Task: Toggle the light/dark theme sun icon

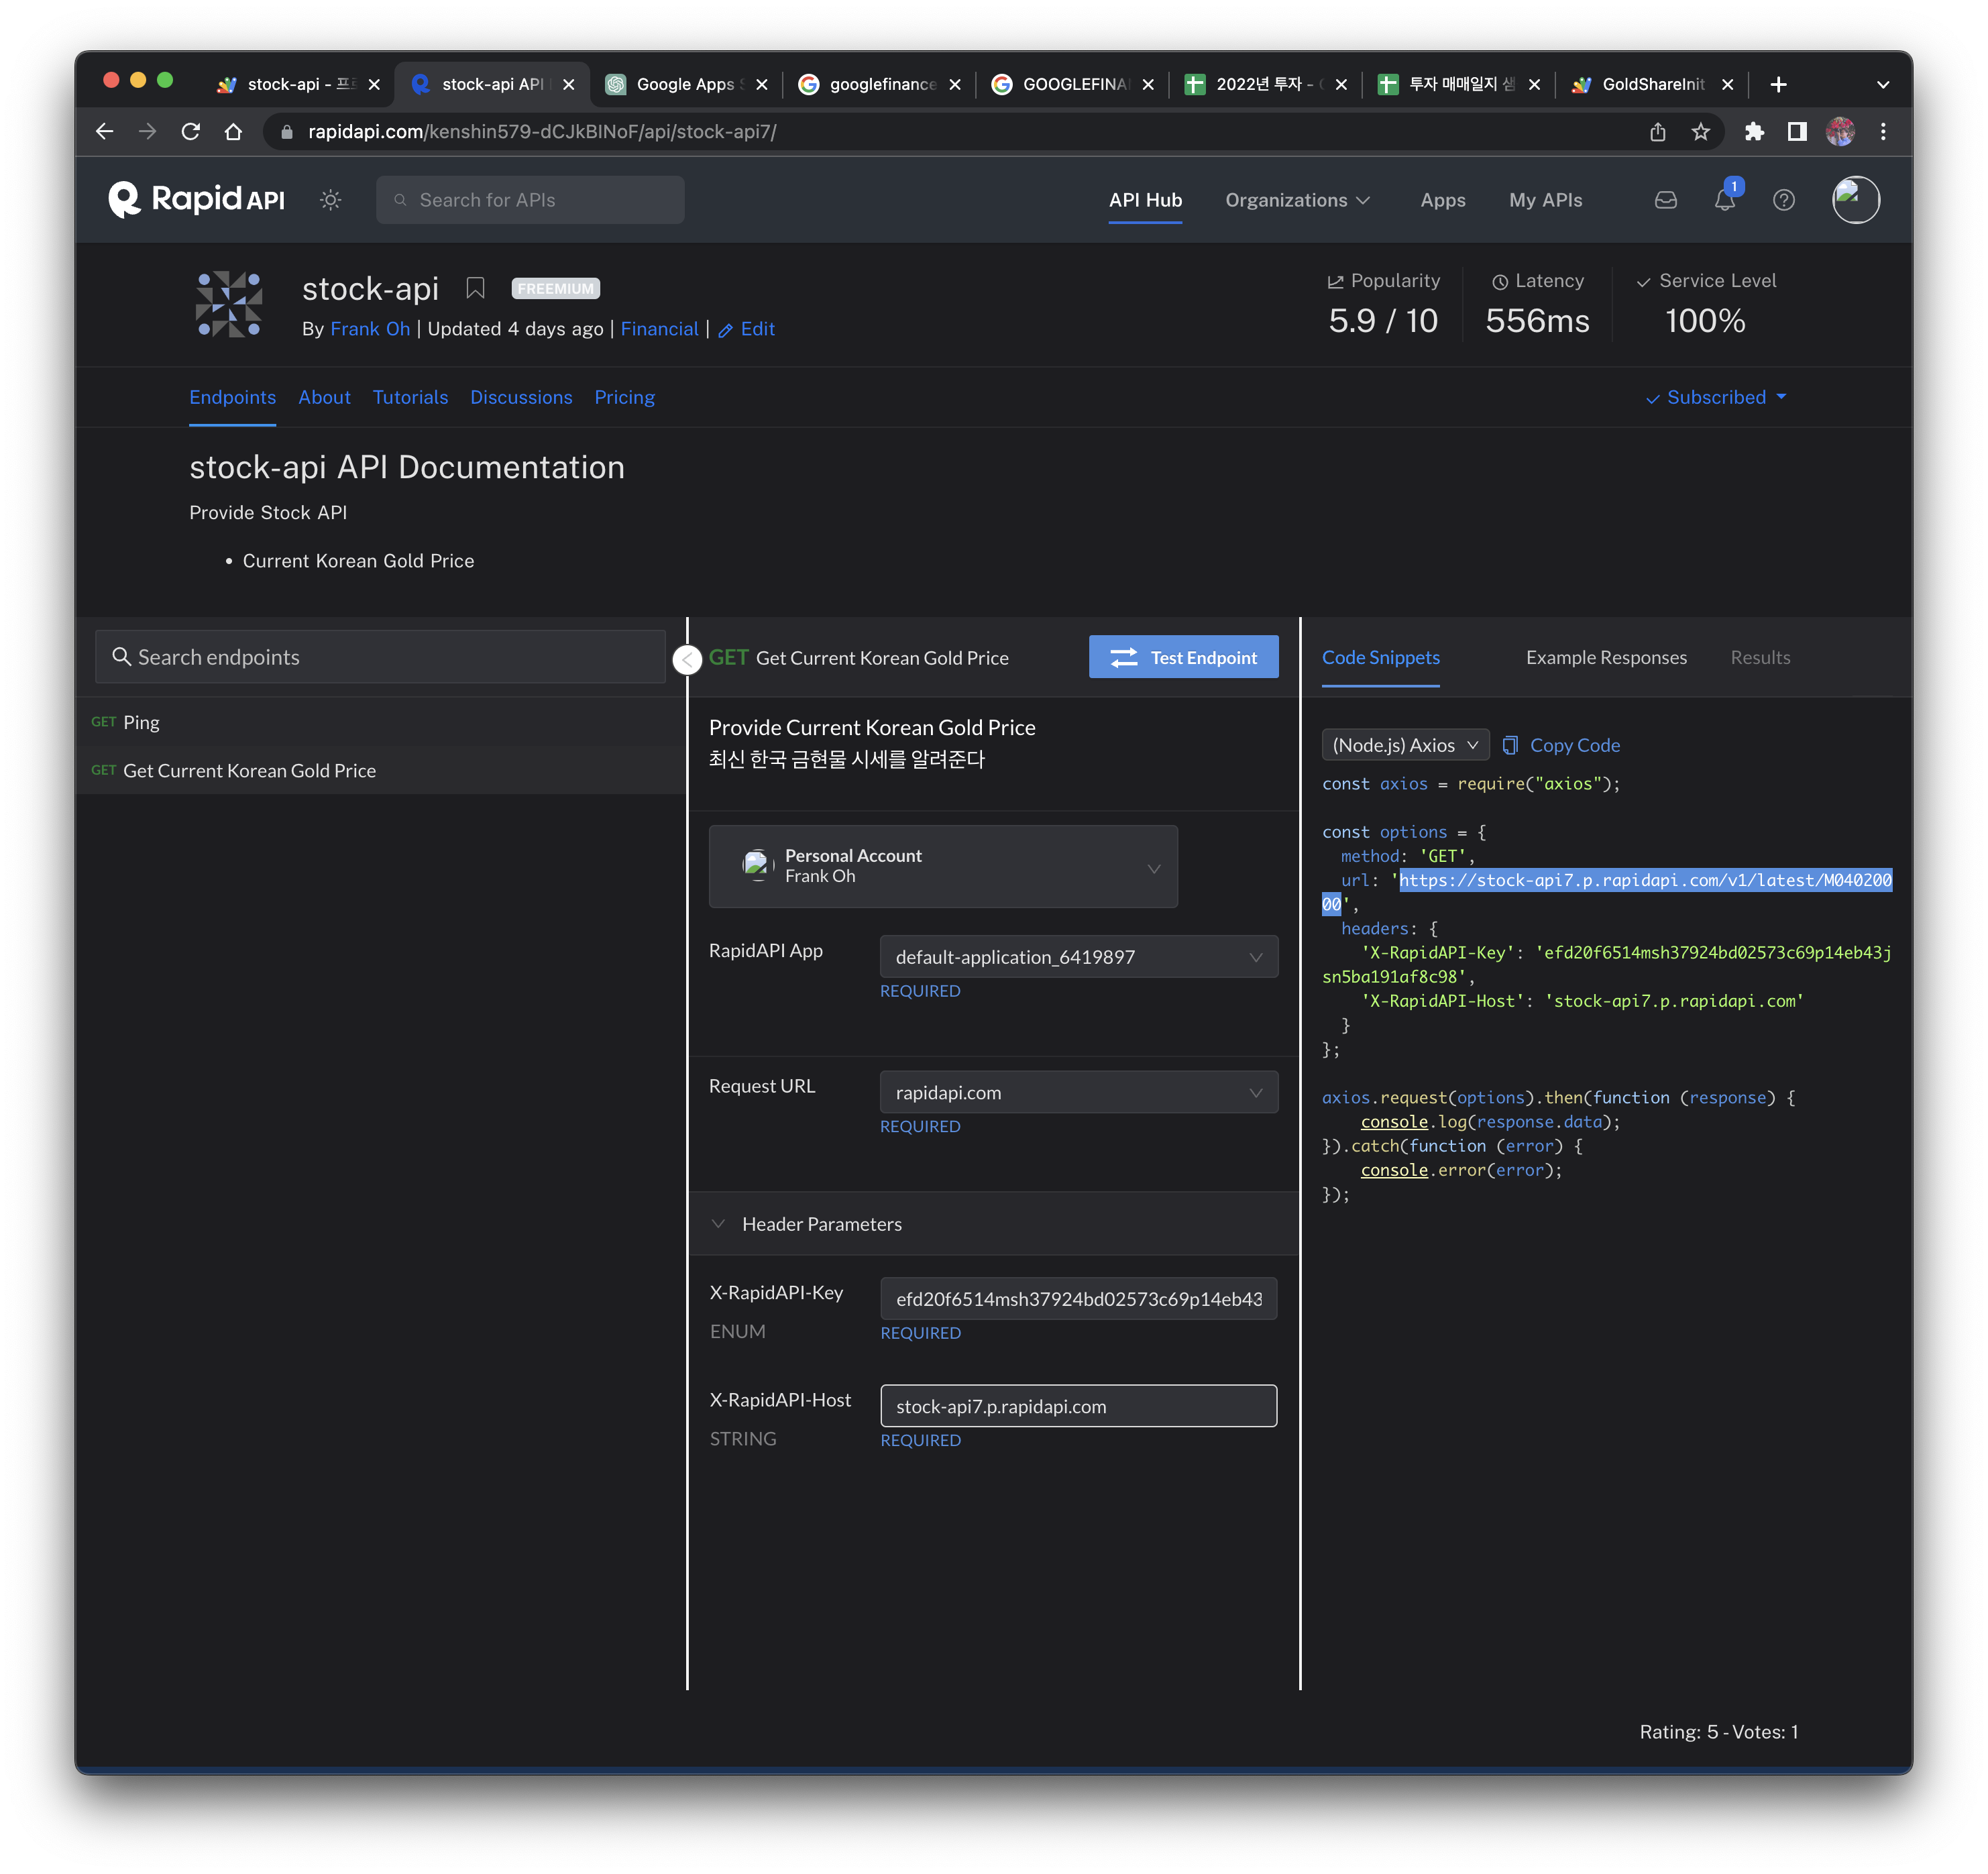Action: pyautogui.click(x=331, y=200)
